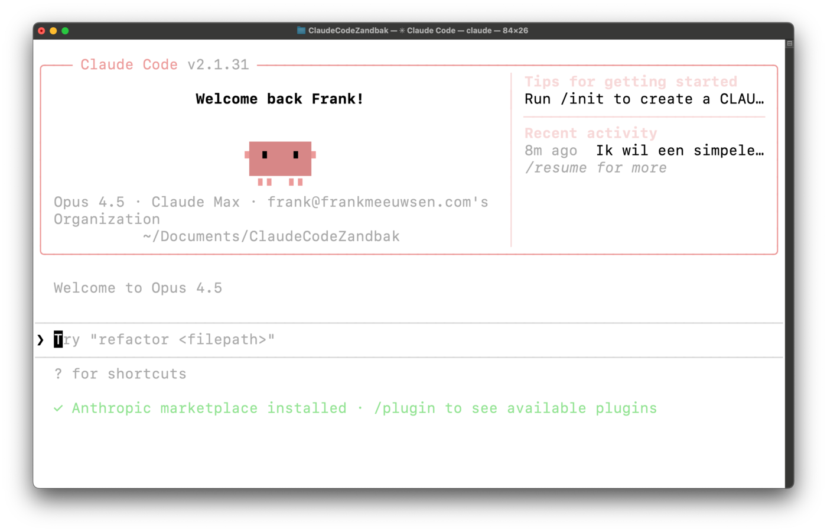Image resolution: width=827 pixels, height=532 pixels.
Task: Click the ~/Documents/ClaudeCodeZandbak path
Action: tap(271, 236)
